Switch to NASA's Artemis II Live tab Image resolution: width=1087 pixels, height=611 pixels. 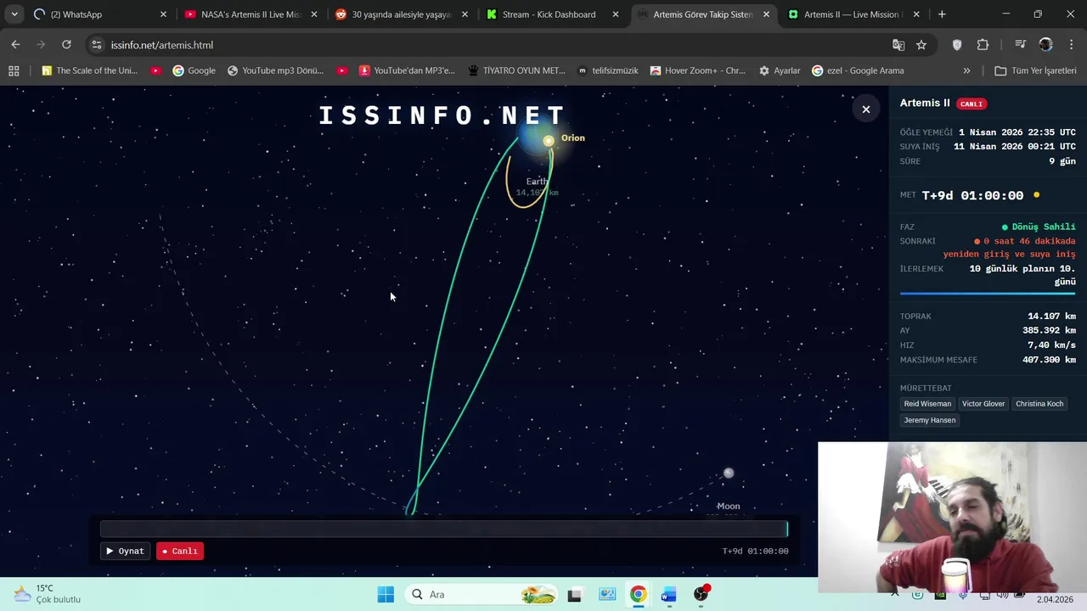click(x=251, y=14)
